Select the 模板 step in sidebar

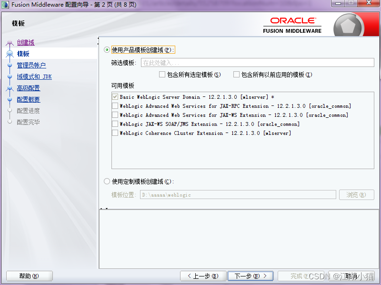coord(23,54)
